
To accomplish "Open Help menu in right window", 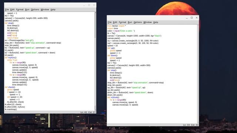I will pyautogui.click(x=156, y=22).
